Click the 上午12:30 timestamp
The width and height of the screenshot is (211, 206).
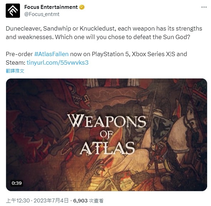click(18, 201)
